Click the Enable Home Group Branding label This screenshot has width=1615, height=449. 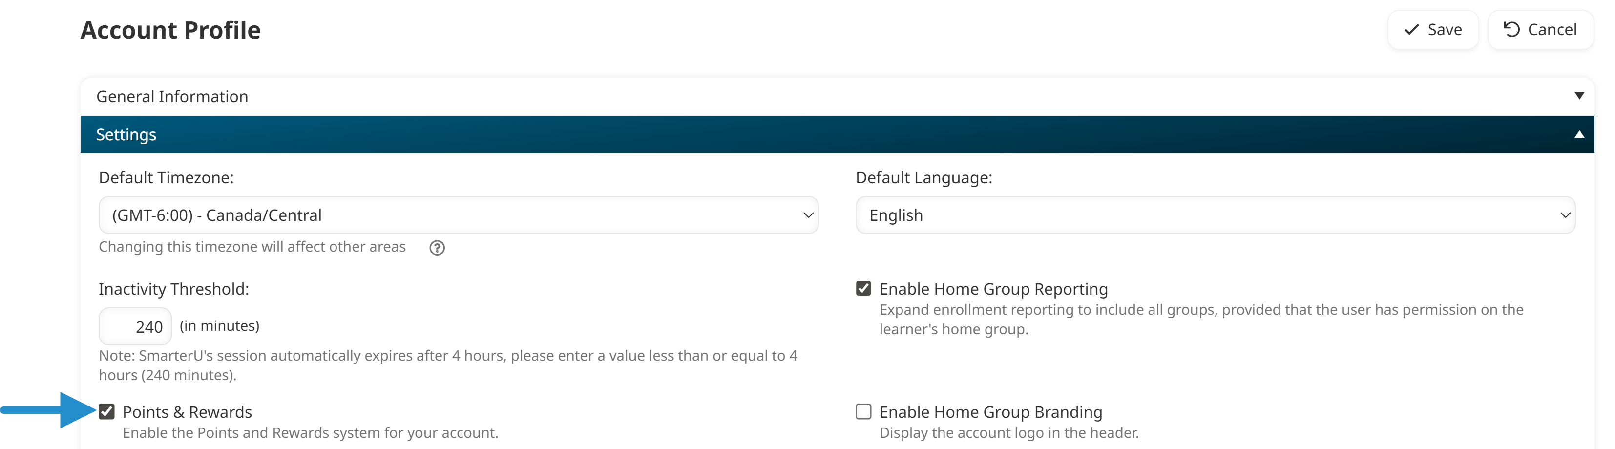(990, 412)
